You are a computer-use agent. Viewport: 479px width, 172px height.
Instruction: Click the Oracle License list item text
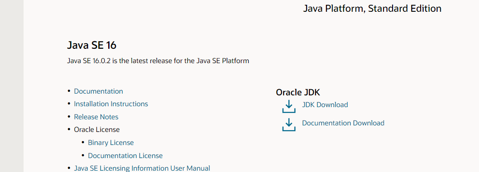(97, 130)
